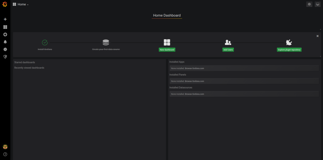Click the Home Dashboard title
323x160 pixels.
tap(167, 15)
